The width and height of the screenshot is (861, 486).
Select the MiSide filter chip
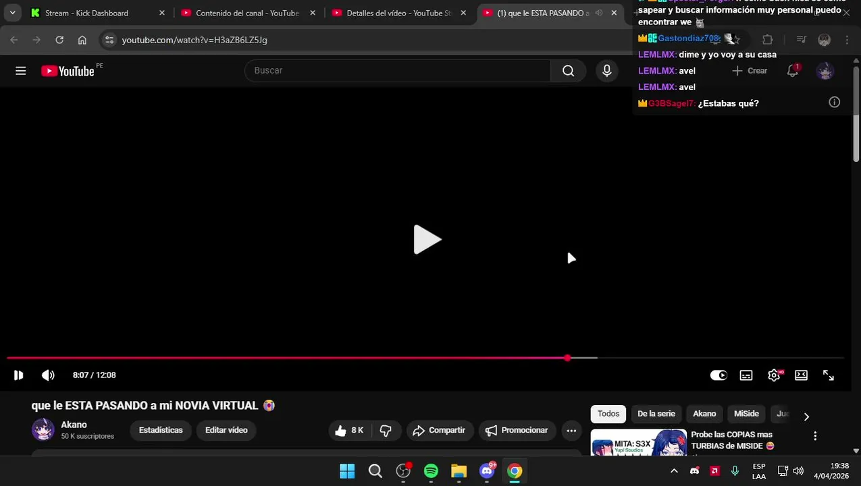746,414
